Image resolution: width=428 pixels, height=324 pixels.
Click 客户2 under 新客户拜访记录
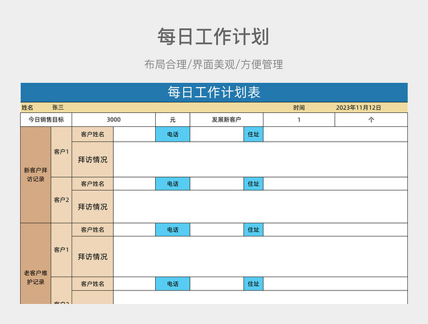coord(62,200)
